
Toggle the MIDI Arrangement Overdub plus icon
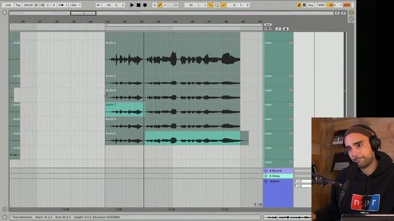(155, 5)
